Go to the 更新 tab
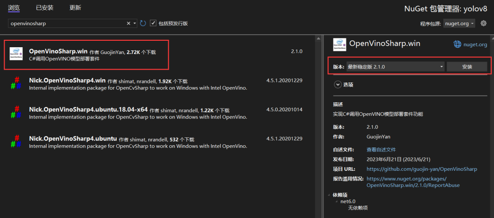Viewport: 494px width, 218px height. click(x=75, y=8)
